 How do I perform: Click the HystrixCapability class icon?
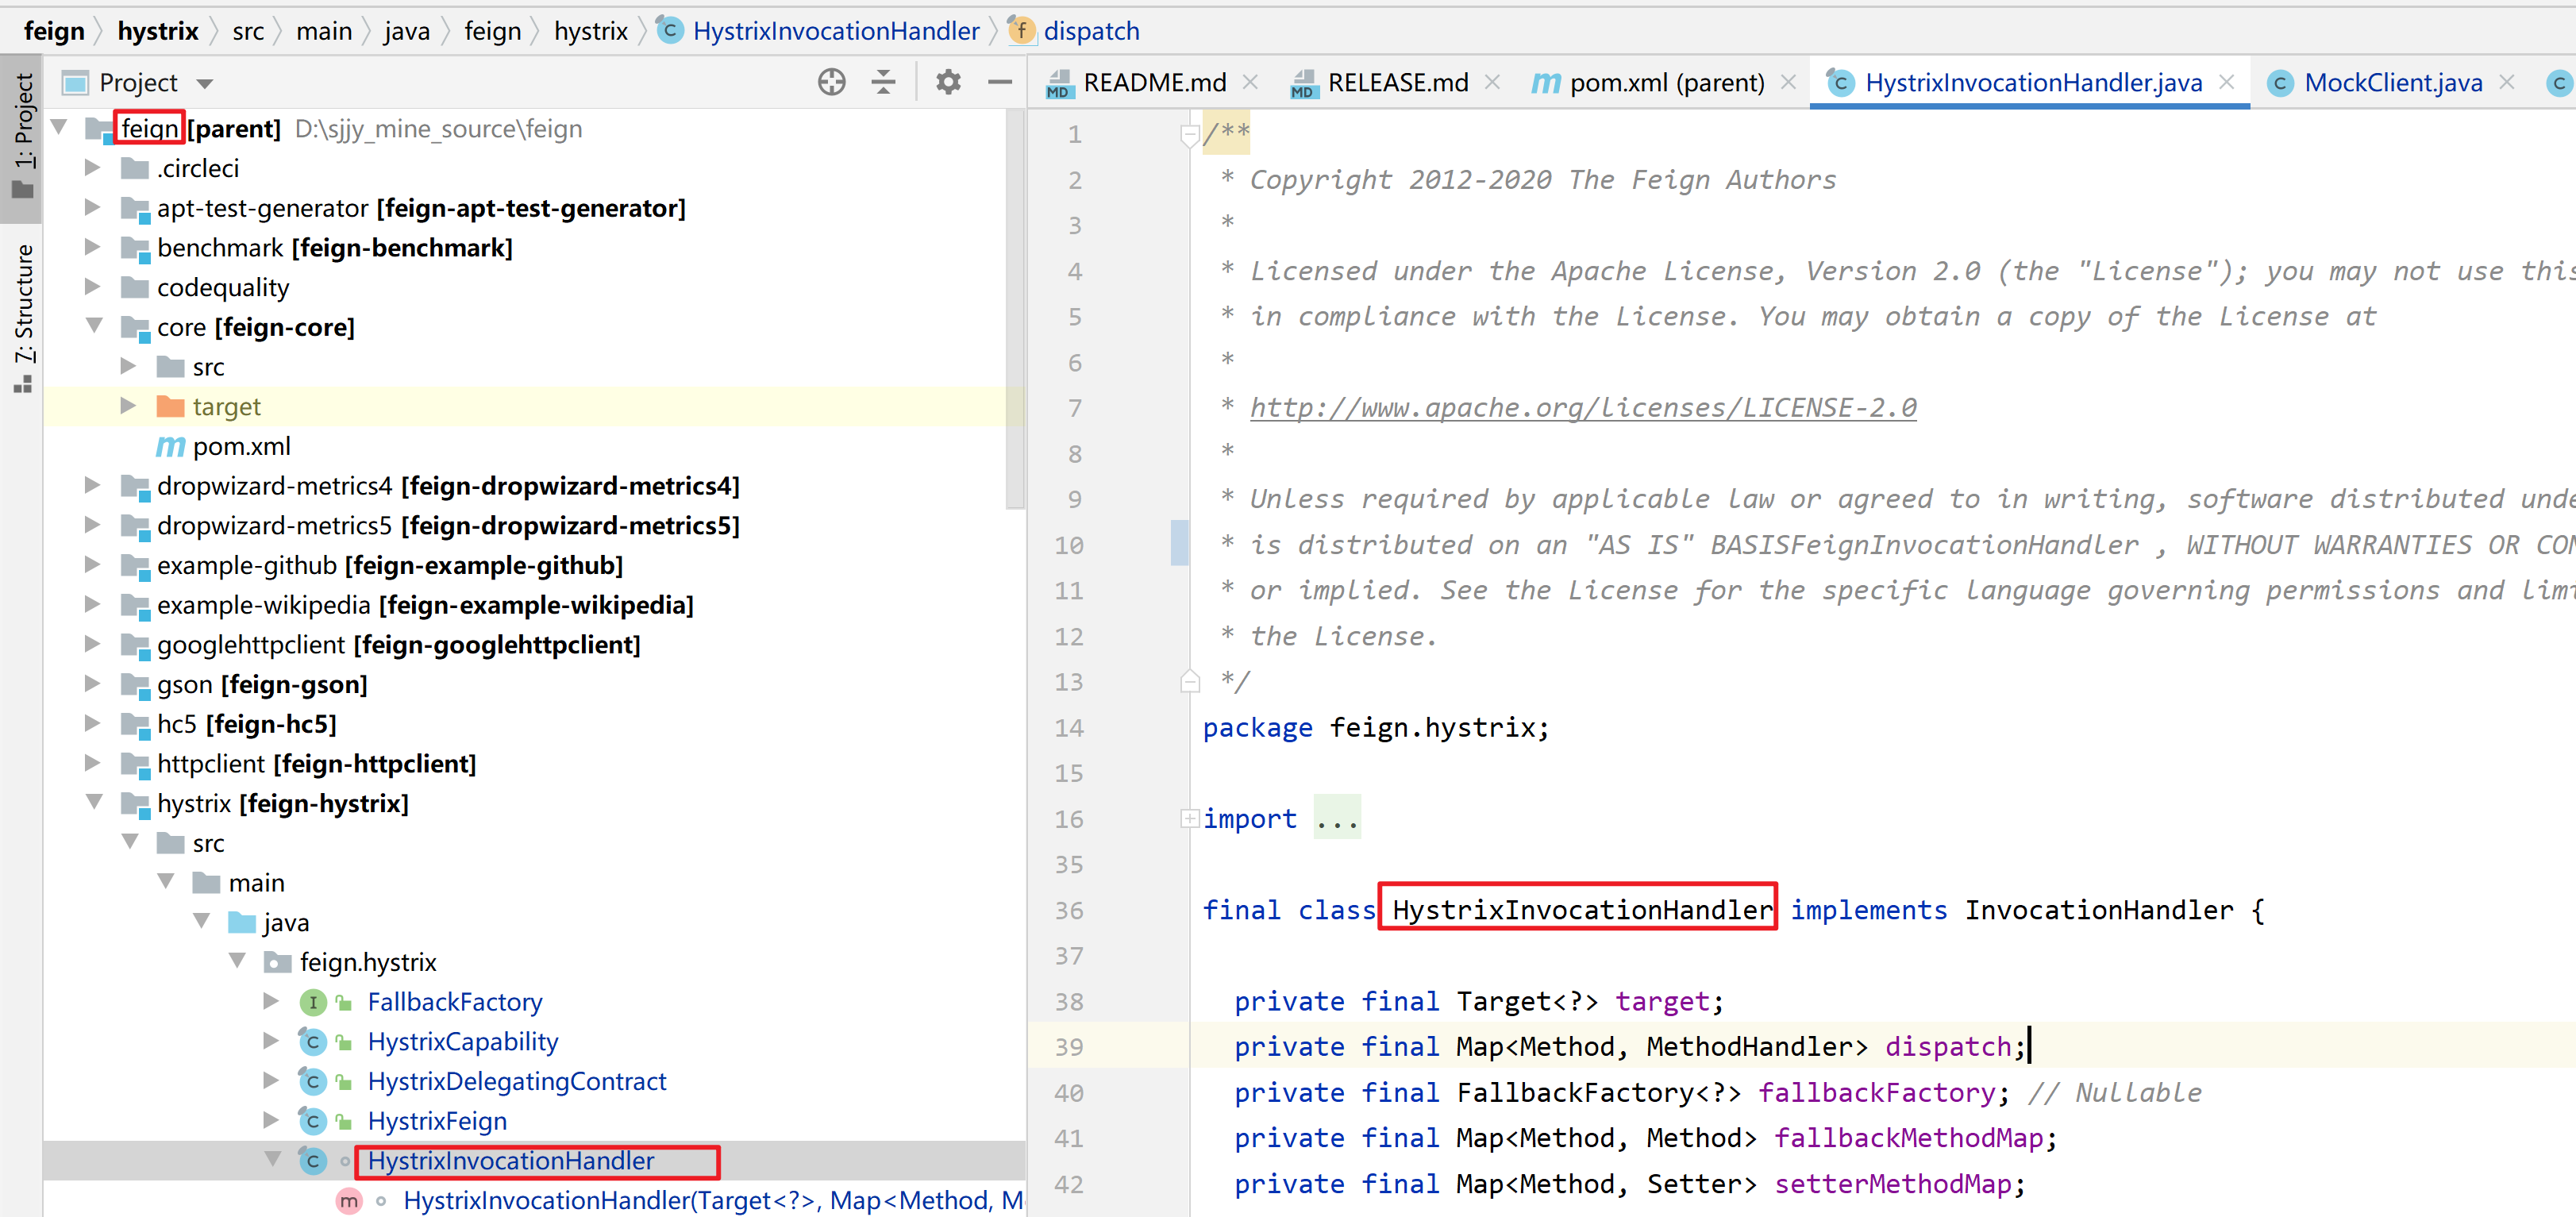point(313,1042)
